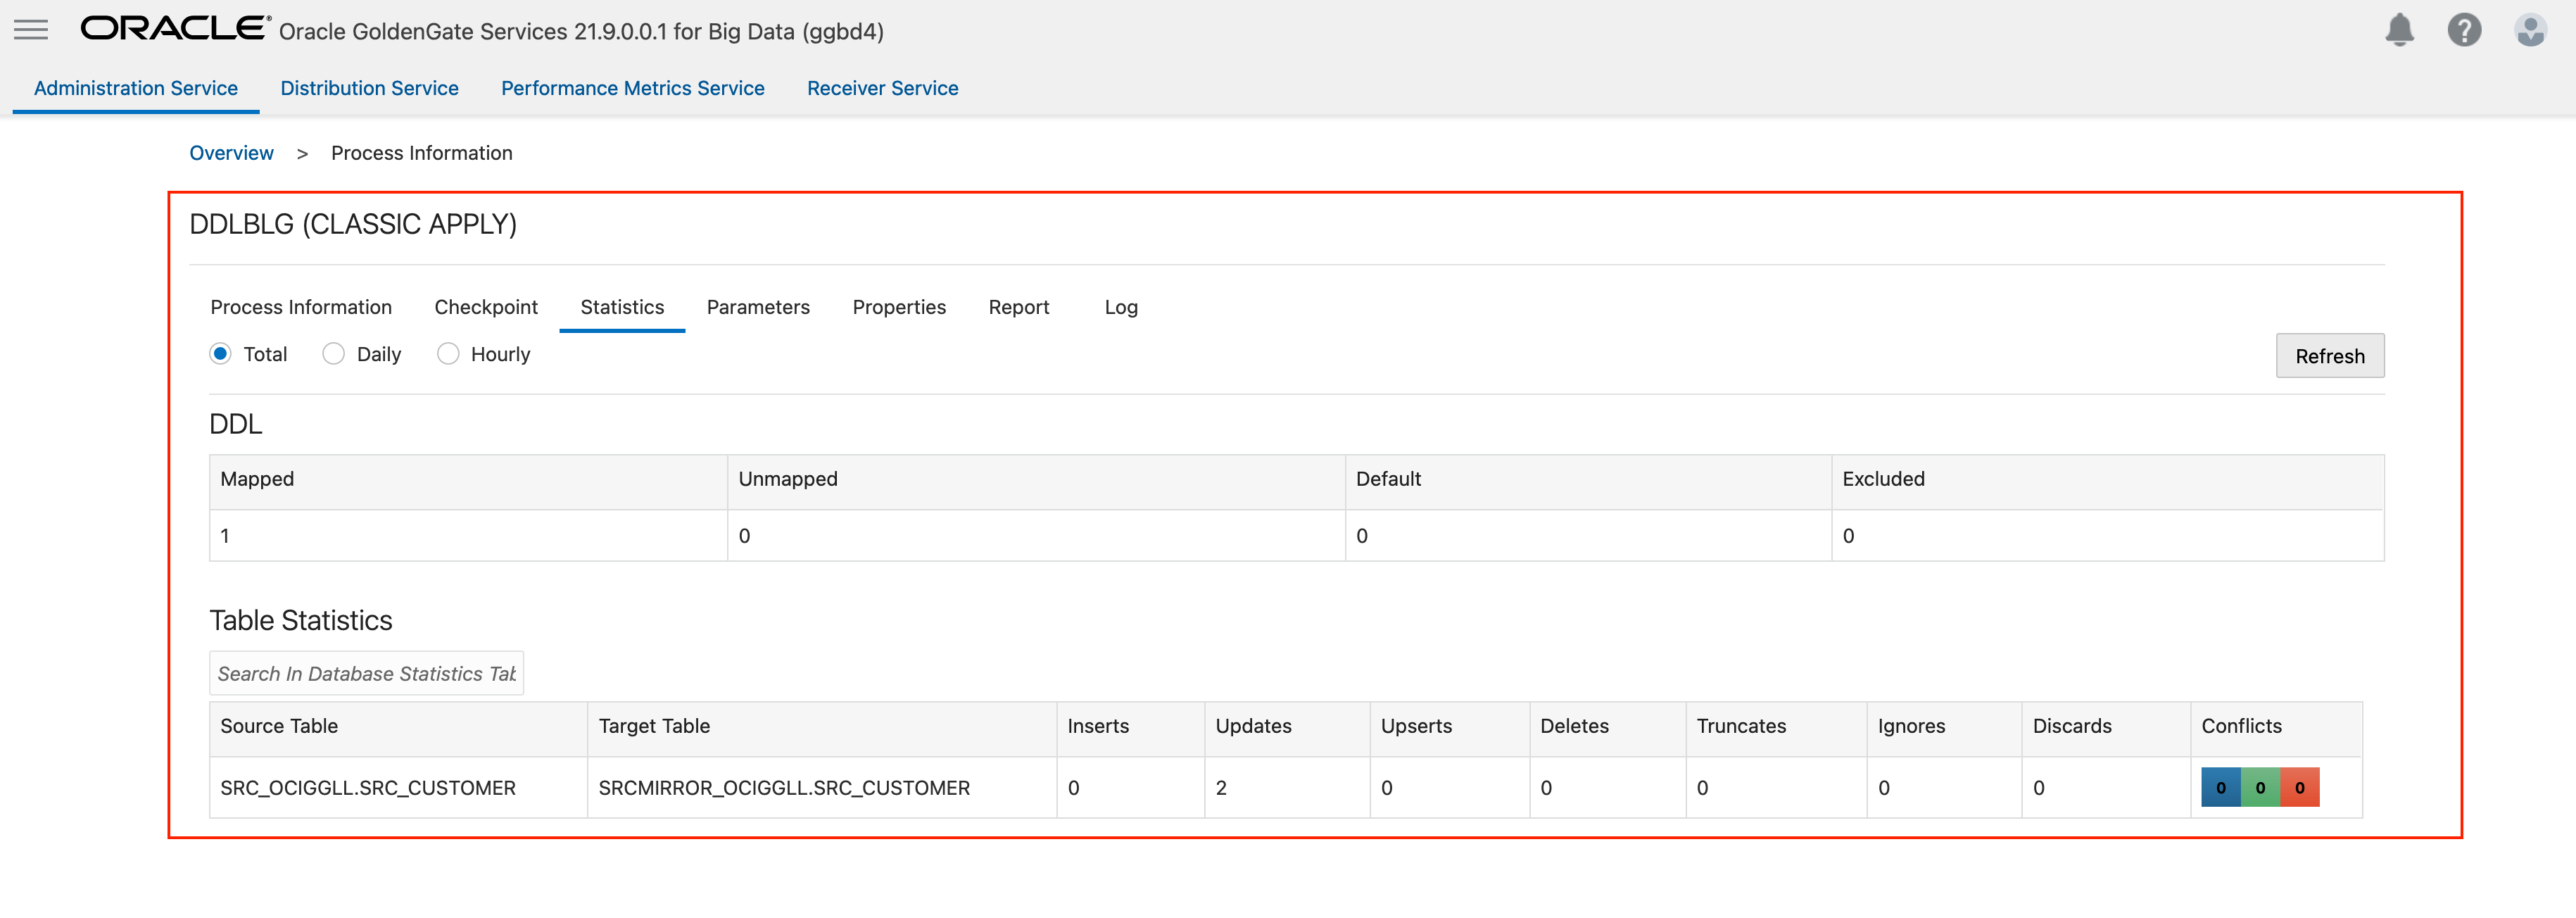Follow the Overview breadcrumb link

coord(231,153)
